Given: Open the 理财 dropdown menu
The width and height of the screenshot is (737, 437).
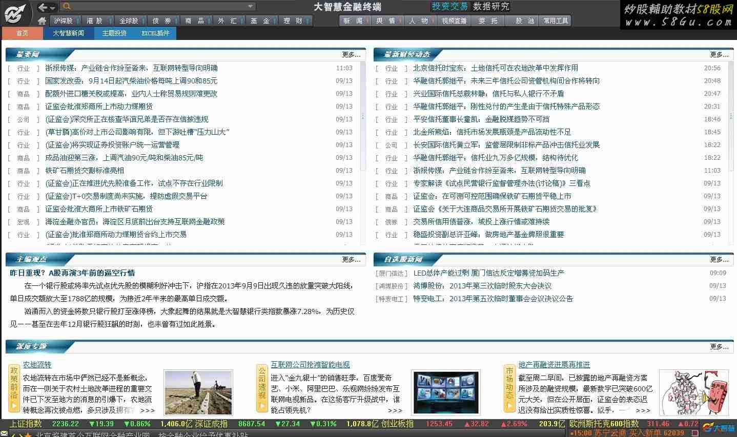Looking at the screenshot, I should pos(295,21).
